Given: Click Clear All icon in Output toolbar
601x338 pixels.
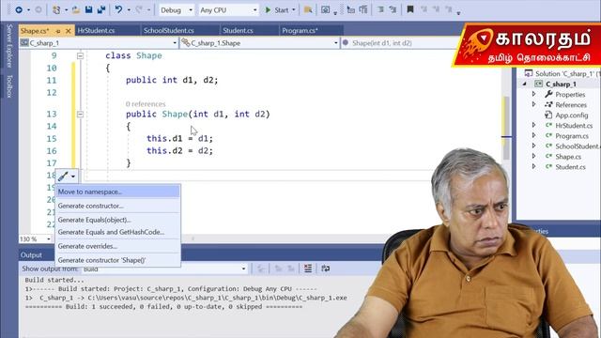Looking at the screenshot, I should (x=308, y=269).
